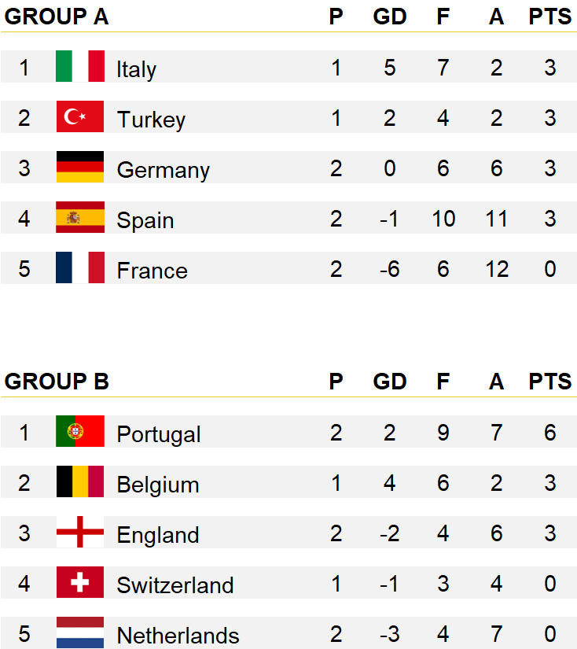Select the Netherlands flag icon
The height and width of the screenshot is (649, 577).
(80, 632)
